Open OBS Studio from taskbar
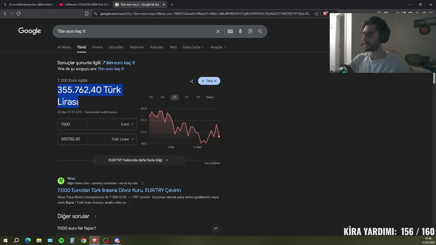436x245 pixels. (106, 241)
